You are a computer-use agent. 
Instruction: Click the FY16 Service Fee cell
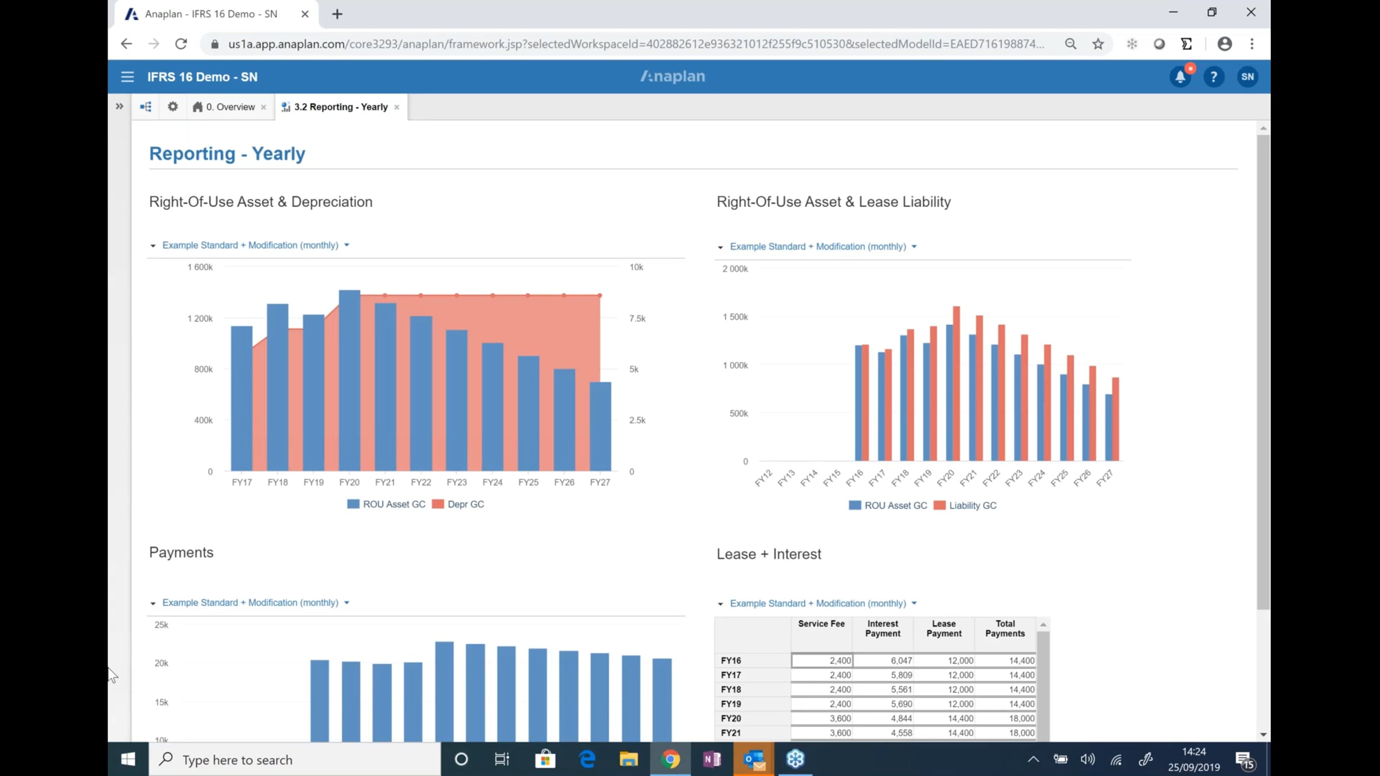click(x=822, y=661)
